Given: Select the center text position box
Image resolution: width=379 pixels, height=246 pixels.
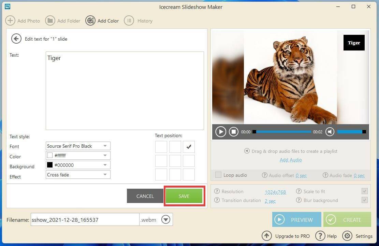Looking at the screenshot, I should point(175,161).
